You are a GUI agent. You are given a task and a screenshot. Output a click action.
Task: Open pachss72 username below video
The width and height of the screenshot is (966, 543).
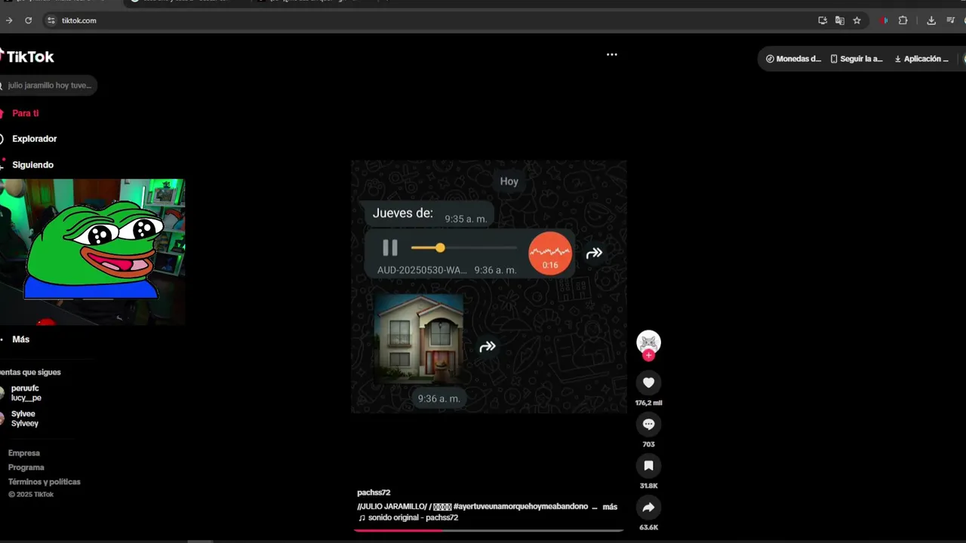click(374, 492)
